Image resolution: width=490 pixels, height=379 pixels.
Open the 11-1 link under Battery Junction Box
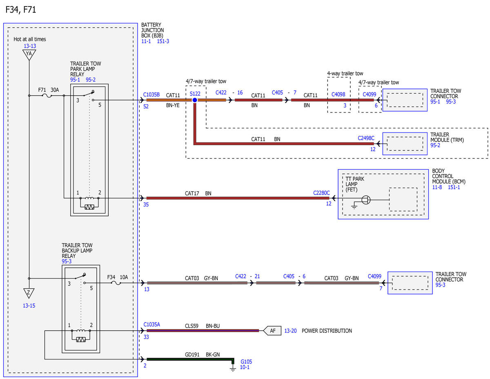point(146,41)
